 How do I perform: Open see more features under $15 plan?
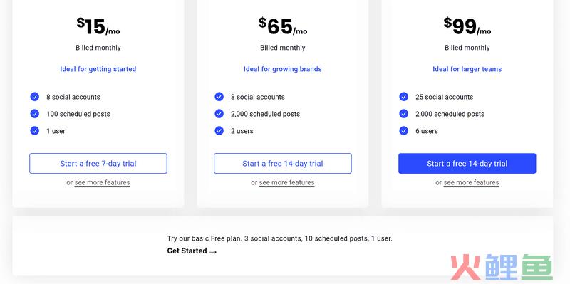102,182
